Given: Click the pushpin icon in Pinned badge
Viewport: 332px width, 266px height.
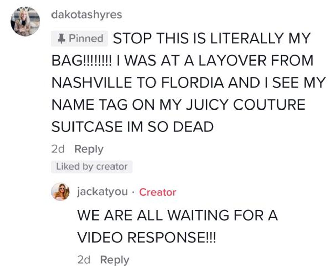Looking at the screenshot, I should (x=61, y=39).
